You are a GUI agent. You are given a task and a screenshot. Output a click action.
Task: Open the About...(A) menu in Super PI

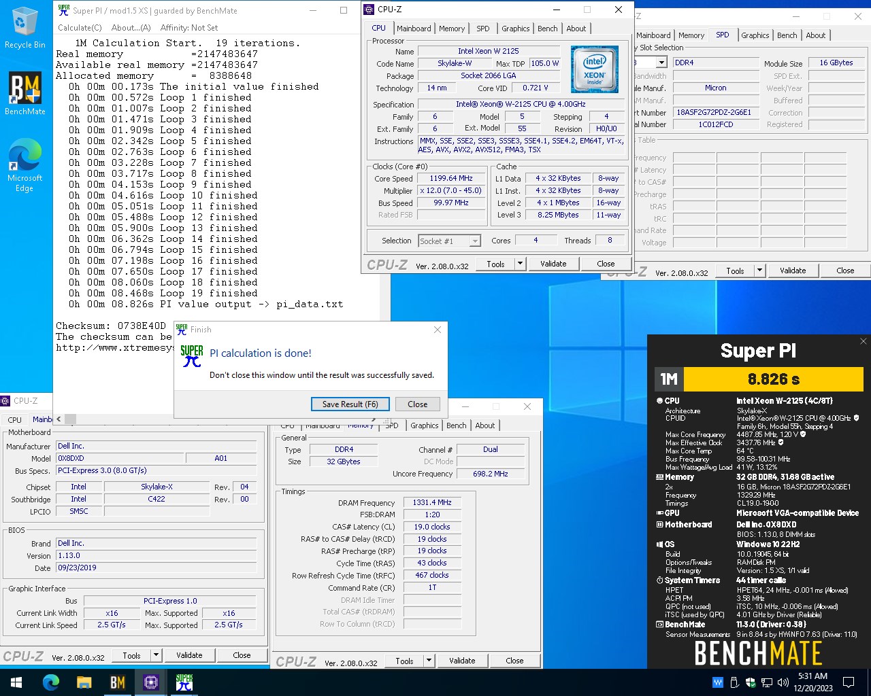tap(131, 28)
